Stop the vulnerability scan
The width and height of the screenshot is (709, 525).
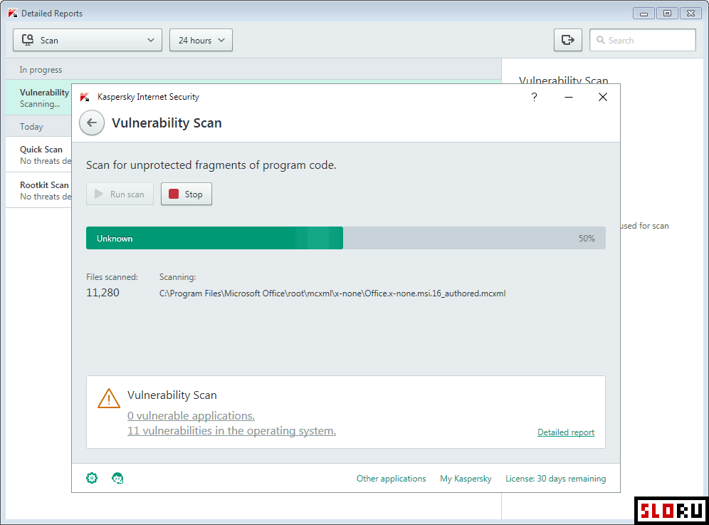187,194
